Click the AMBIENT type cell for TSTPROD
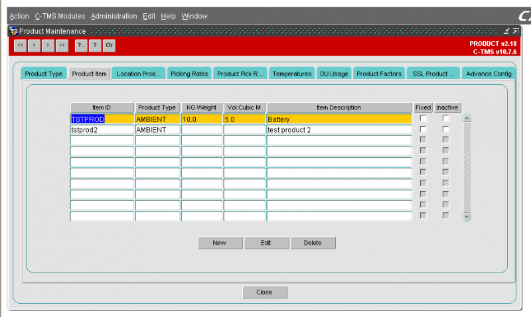 (x=157, y=119)
